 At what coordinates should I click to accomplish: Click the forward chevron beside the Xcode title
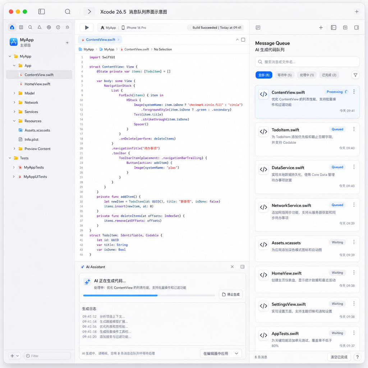pyautogui.click(x=89, y=11)
